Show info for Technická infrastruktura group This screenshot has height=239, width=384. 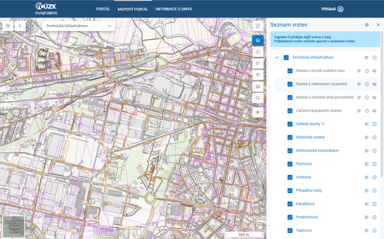375,57
